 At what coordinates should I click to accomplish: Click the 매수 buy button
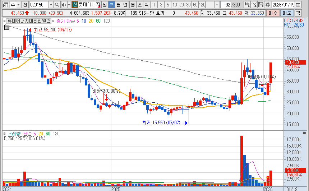273,13
